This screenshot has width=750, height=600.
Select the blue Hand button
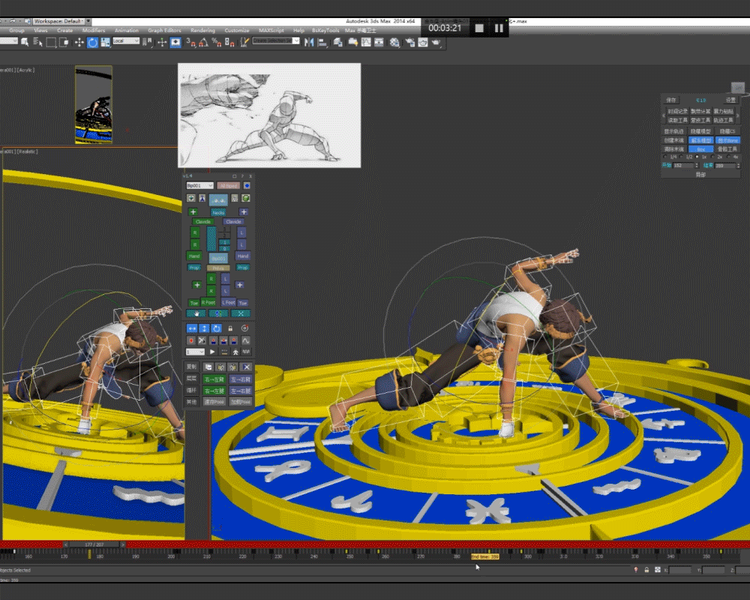[243, 256]
